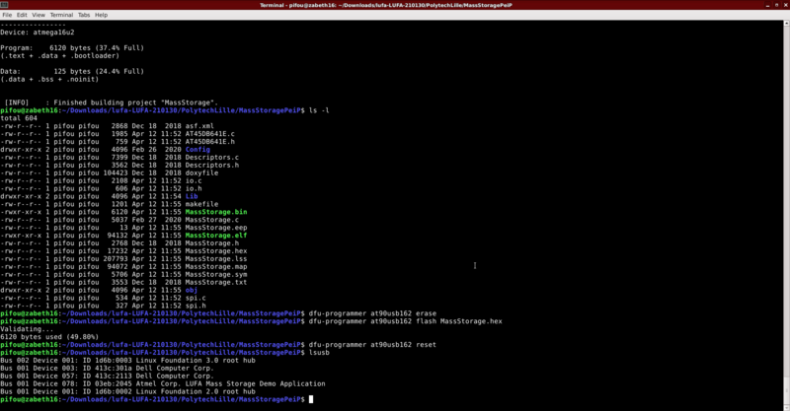
Task: Open the Edit menu
Action: [23, 16]
